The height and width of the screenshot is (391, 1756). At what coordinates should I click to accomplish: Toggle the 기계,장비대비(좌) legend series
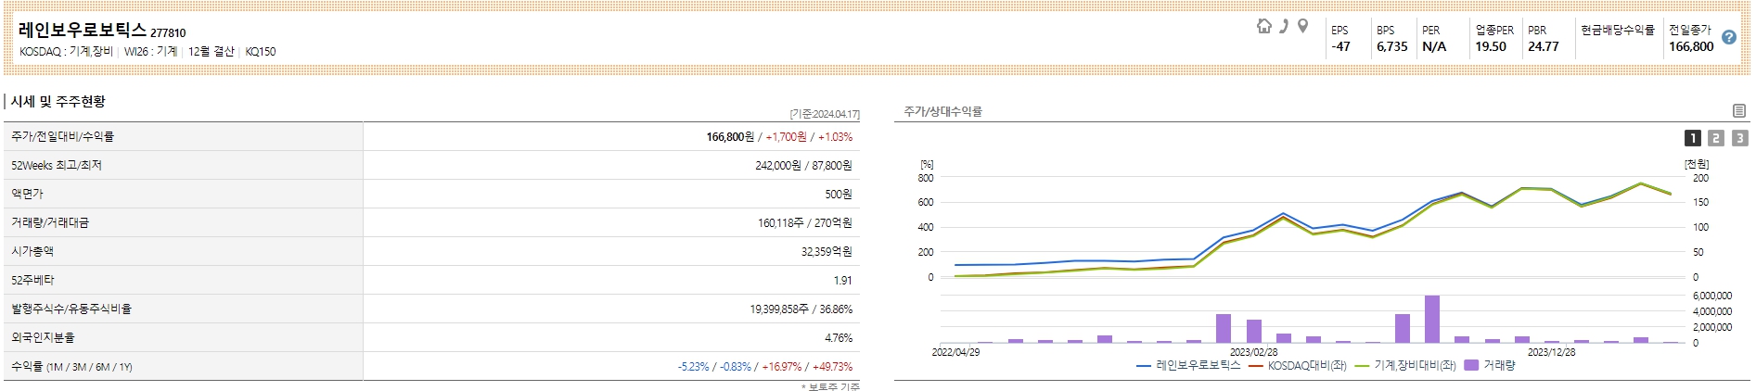click(1405, 366)
